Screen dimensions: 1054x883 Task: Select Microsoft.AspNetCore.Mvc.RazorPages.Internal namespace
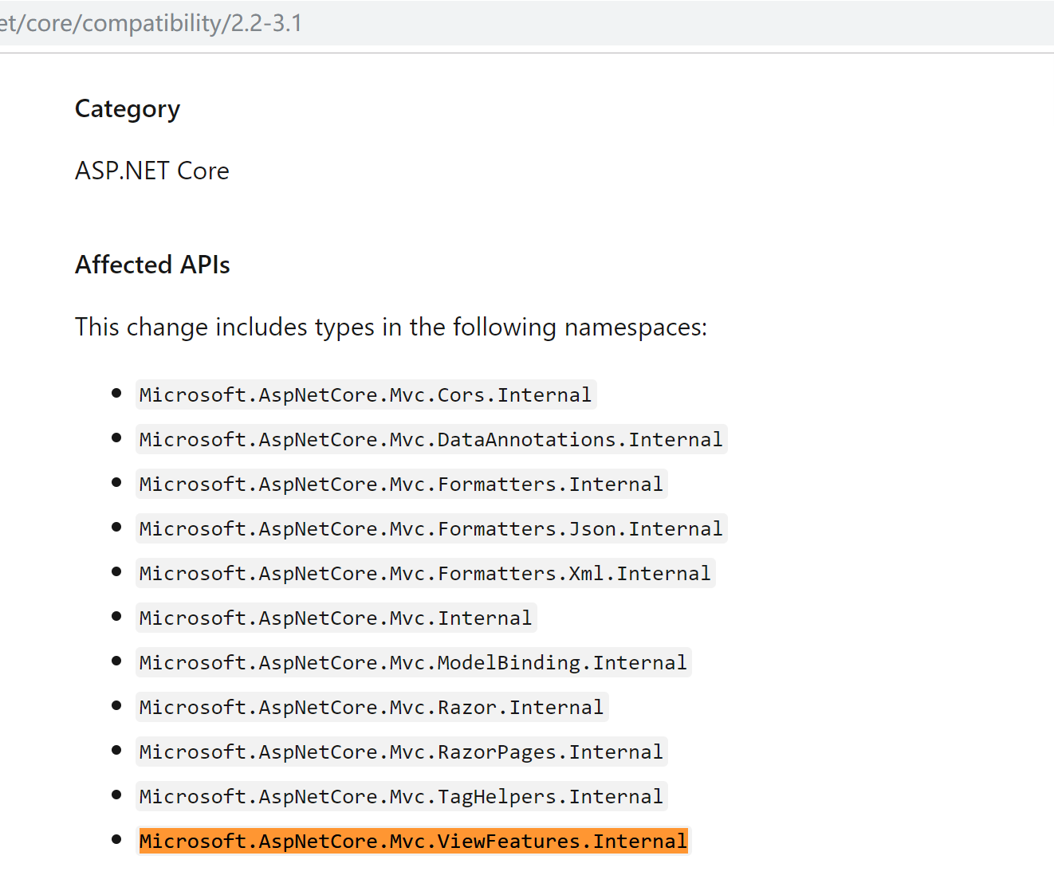click(401, 752)
